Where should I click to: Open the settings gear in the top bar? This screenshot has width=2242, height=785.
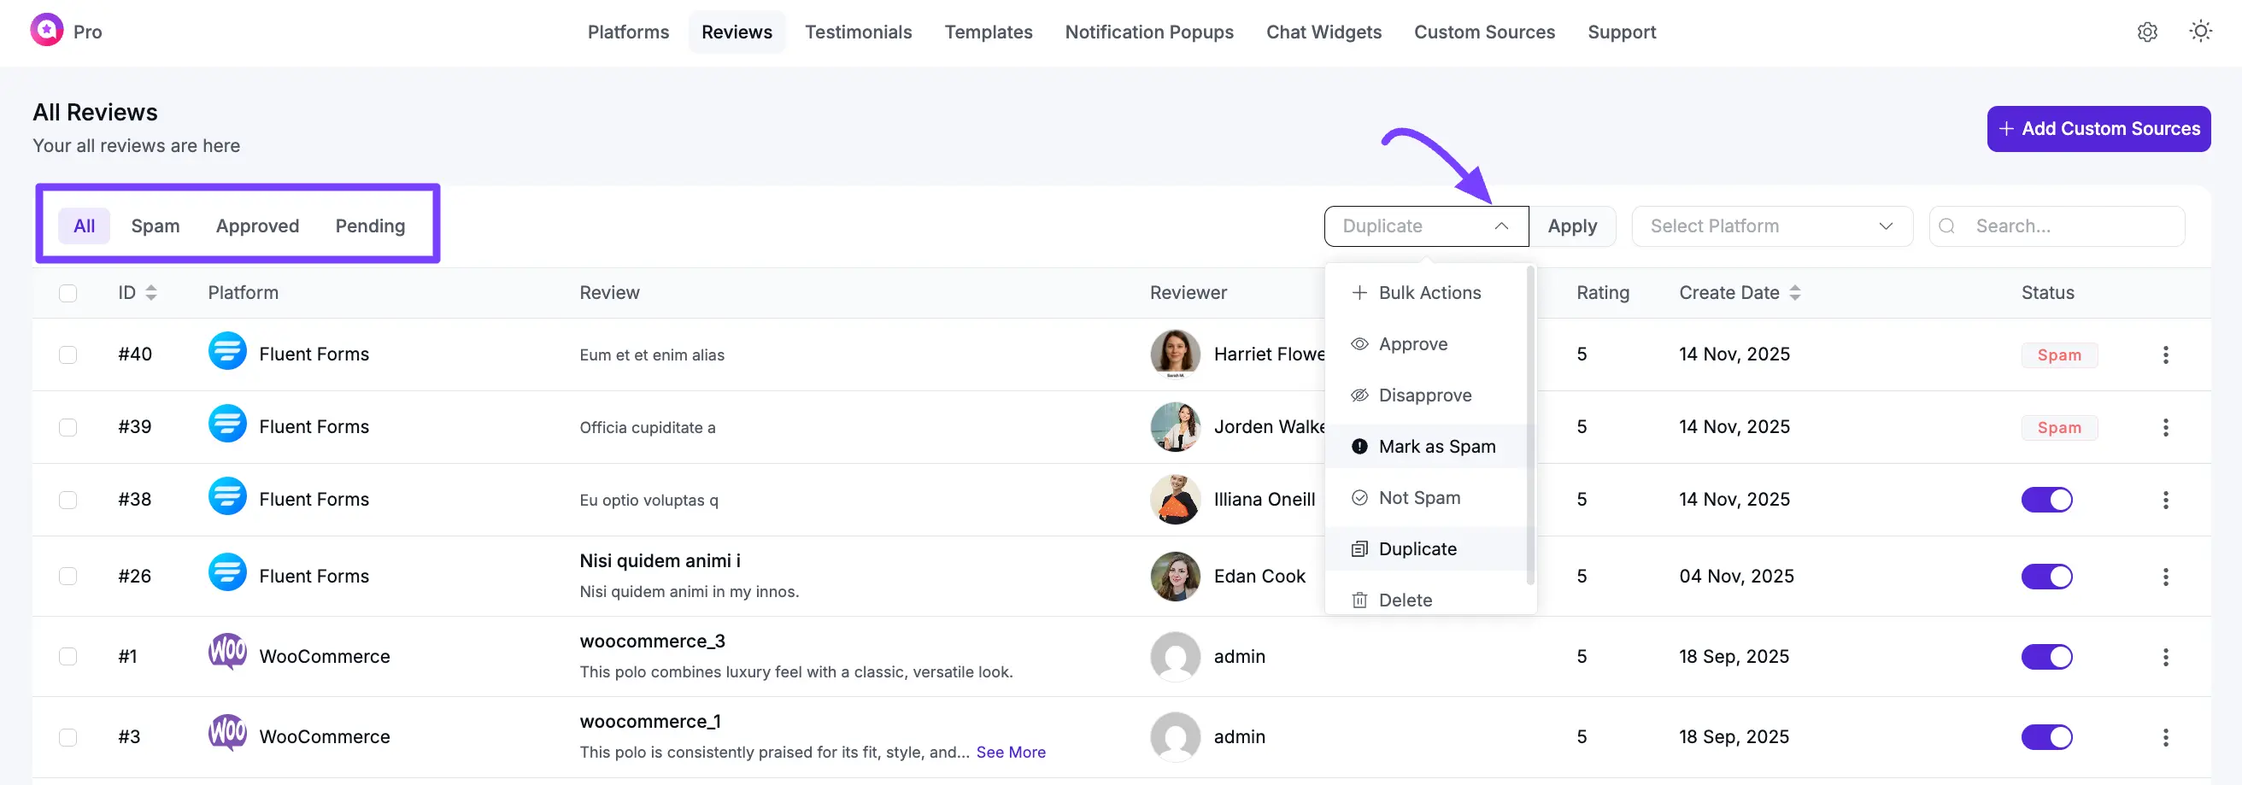point(2147,32)
